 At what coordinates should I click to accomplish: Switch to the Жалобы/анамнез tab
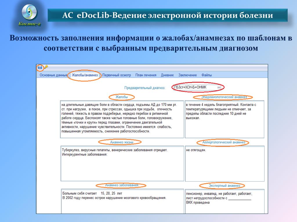click(x=85, y=75)
